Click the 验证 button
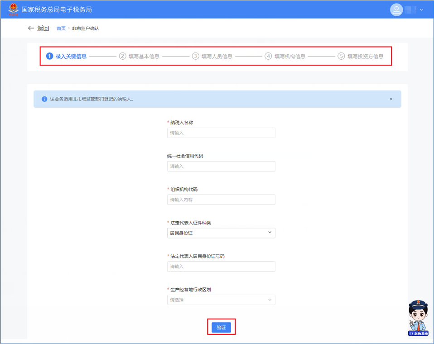434x344 pixels. pyautogui.click(x=221, y=327)
